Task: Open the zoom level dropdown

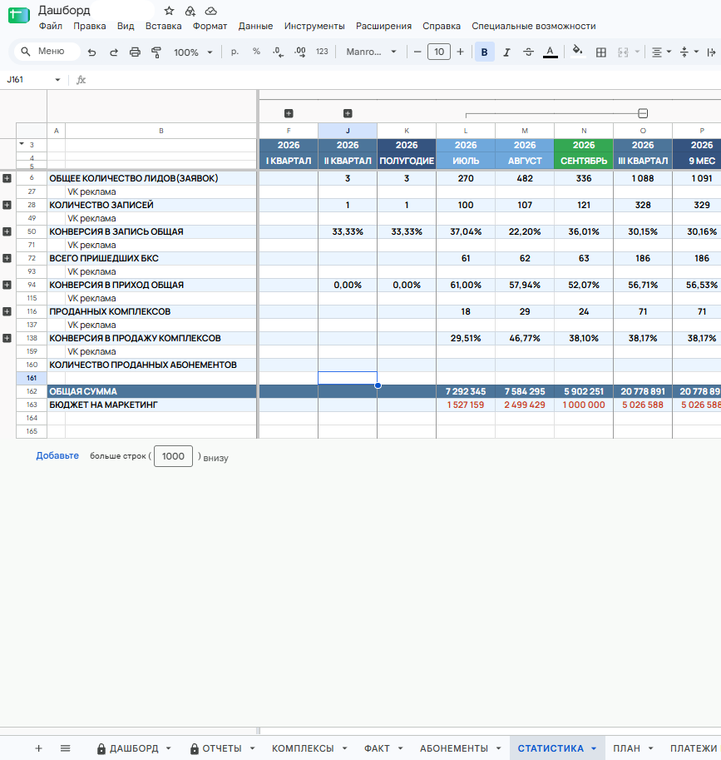Action: (193, 52)
